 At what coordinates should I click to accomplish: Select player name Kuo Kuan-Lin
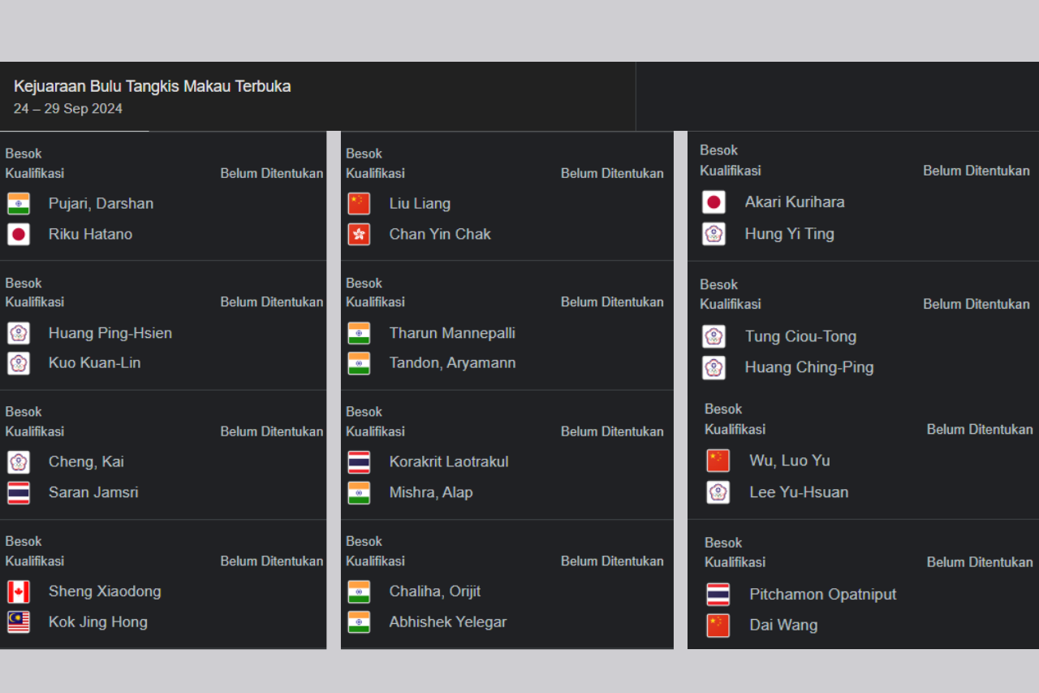pyautogui.click(x=94, y=363)
